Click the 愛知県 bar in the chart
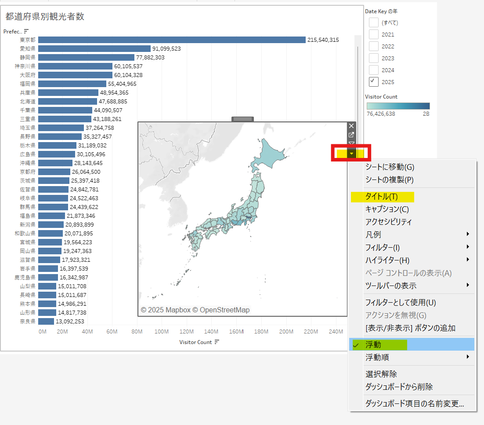Screen dimensions: 484x425 click(94, 48)
